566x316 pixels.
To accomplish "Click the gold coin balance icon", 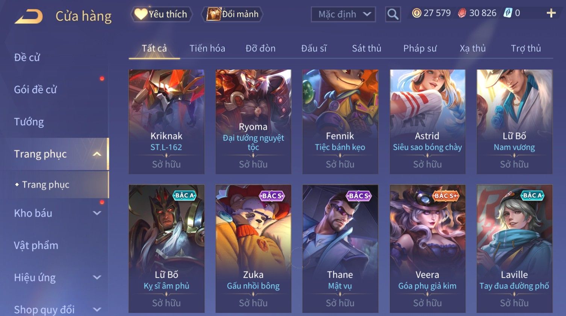I will [416, 14].
